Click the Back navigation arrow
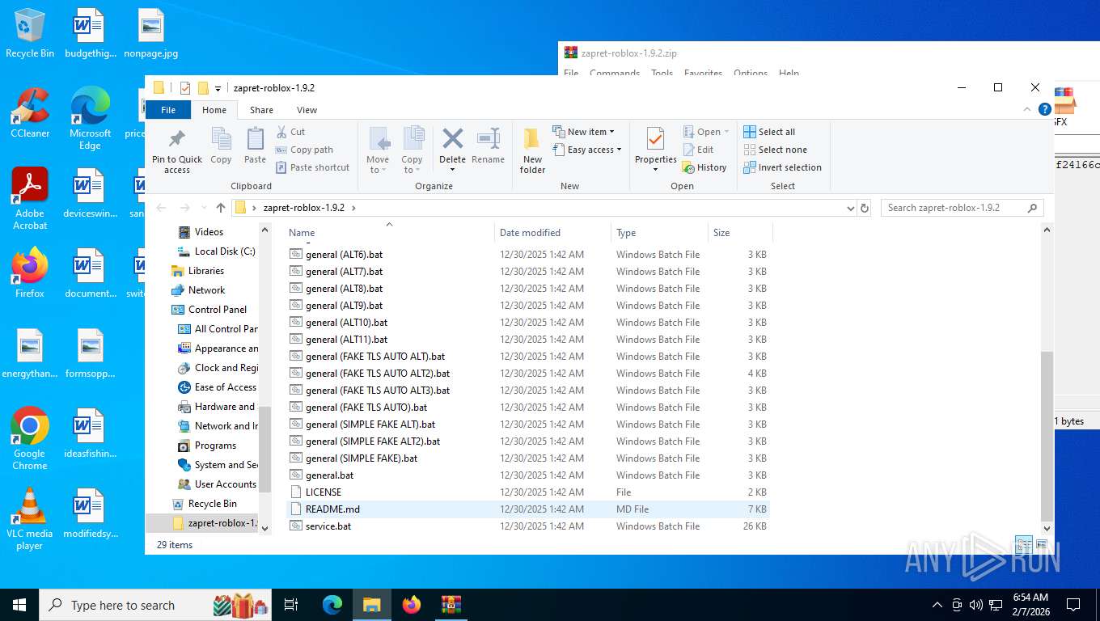Image resolution: width=1100 pixels, height=621 pixels. (x=161, y=208)
